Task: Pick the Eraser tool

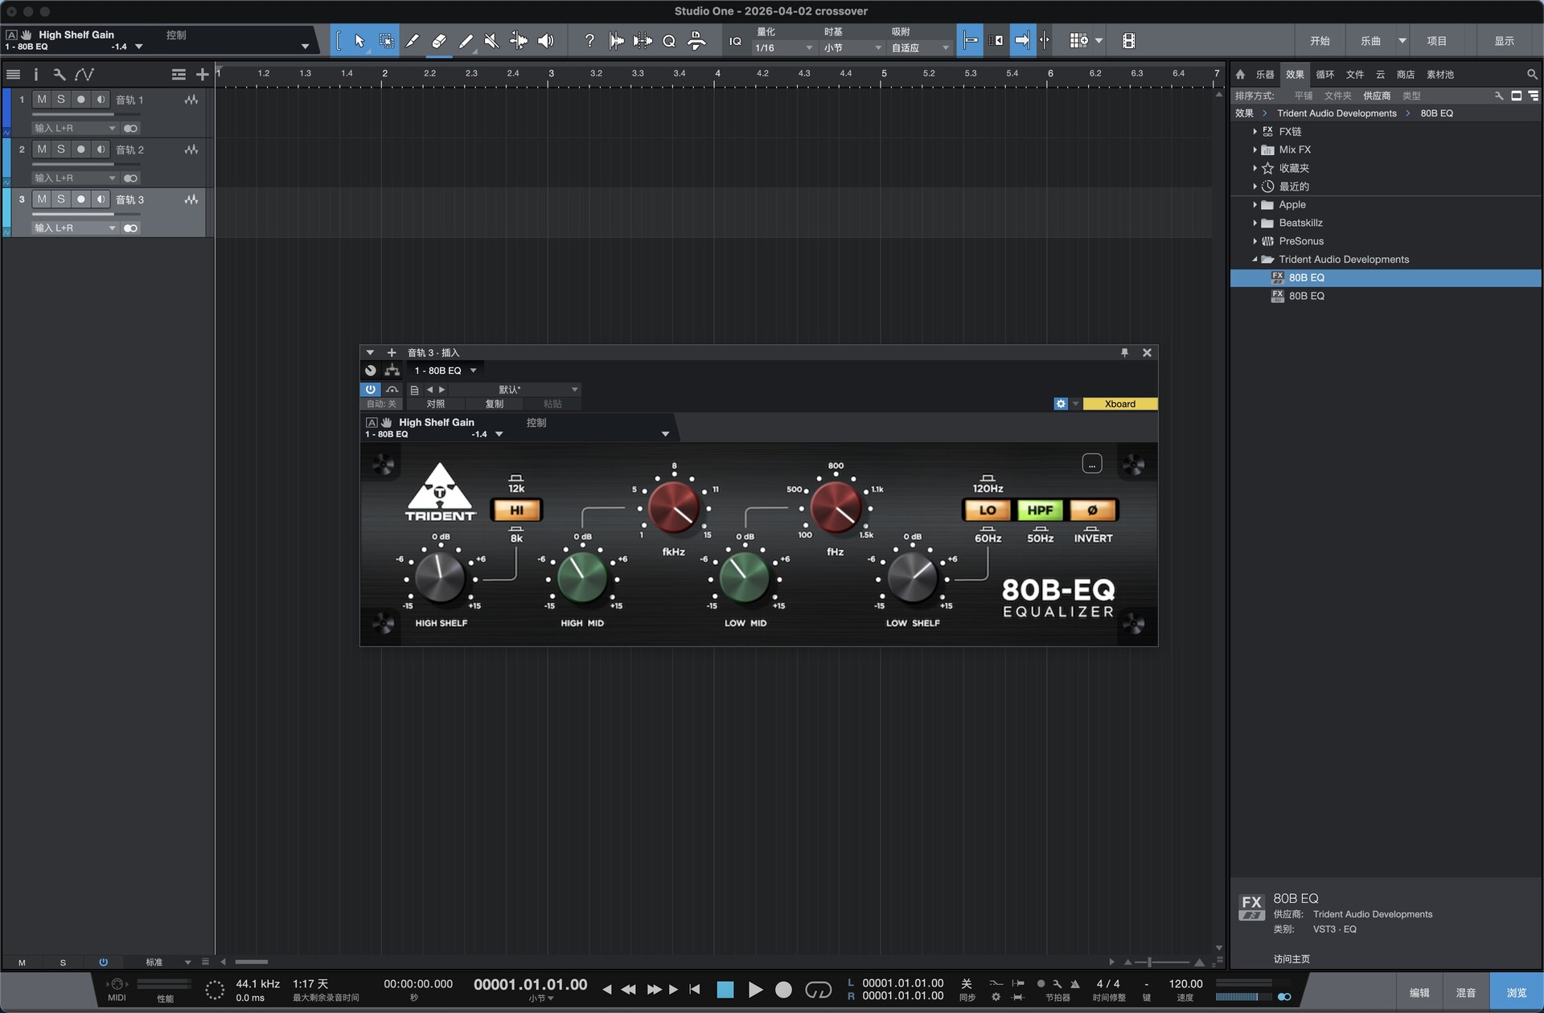Action: (439, 41)
